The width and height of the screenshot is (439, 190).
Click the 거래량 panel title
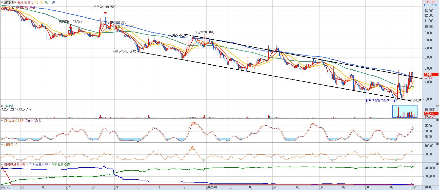(8, 106)
